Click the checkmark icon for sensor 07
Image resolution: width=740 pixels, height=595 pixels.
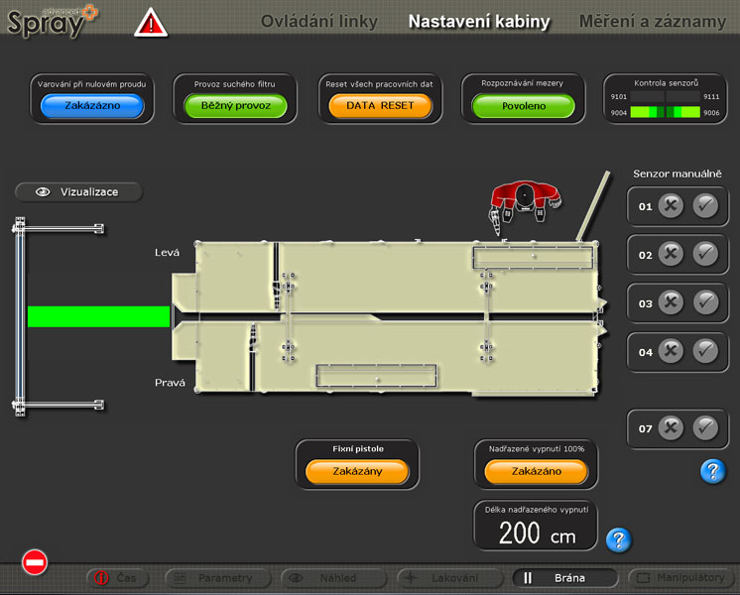(706, 428)
